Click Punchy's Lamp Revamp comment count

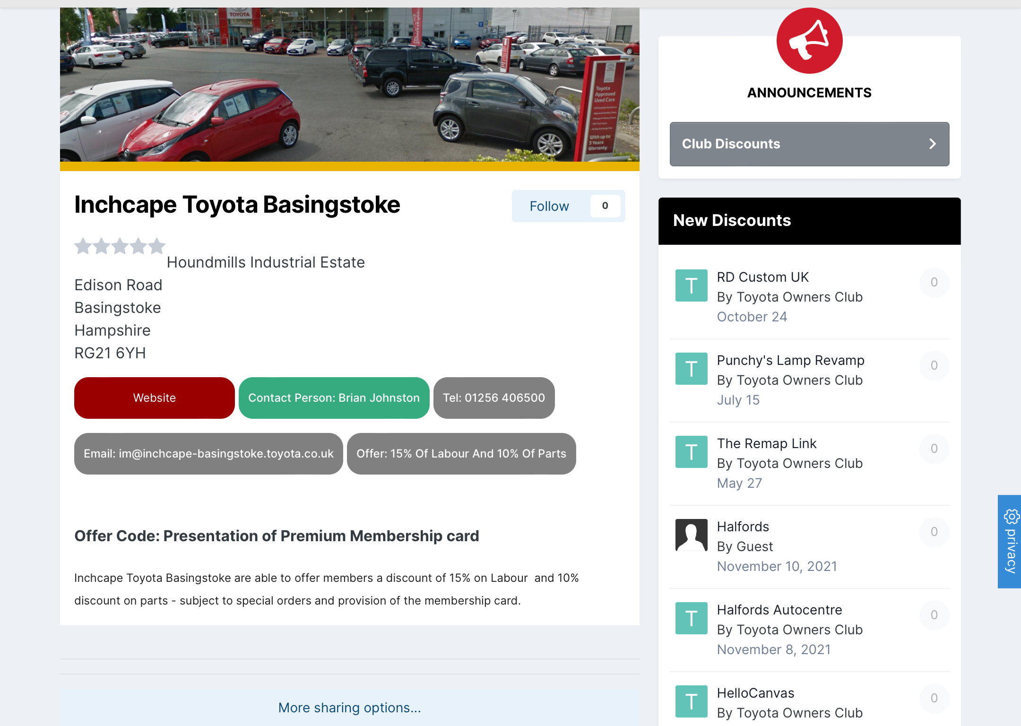[934, 366]
